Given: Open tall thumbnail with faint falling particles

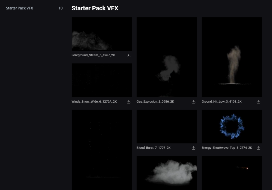Looking at the screenshot, I should (x=102, y=150).
